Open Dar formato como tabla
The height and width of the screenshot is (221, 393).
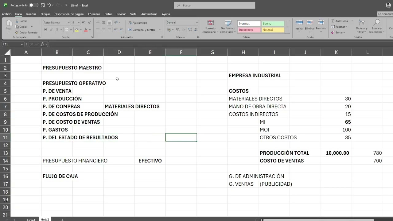[x=228, y=27]
